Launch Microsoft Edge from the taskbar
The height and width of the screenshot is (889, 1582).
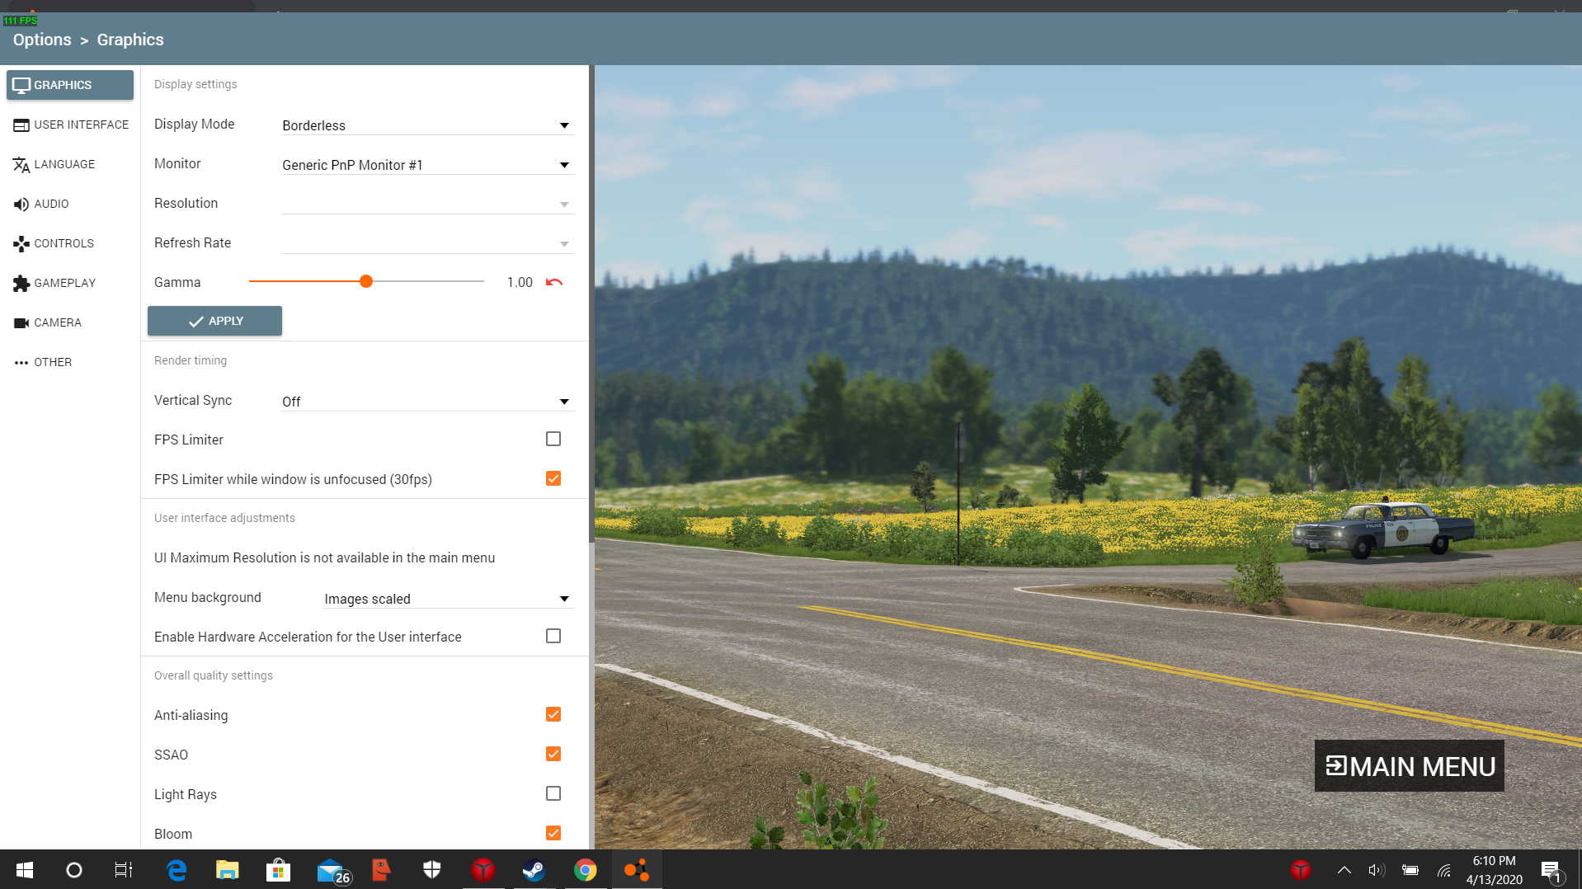click(x=177, y=870)
